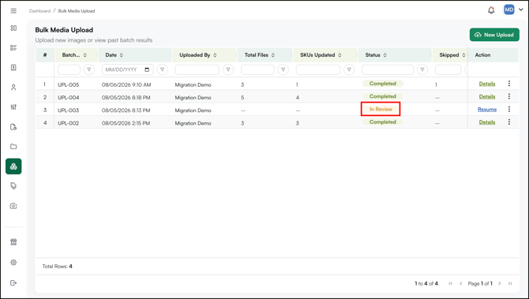Open the invoice dollar-sign document icon in sidebar
Viewport: 529px width, 299px height.
pyautogui.click(x=13, y=67)
